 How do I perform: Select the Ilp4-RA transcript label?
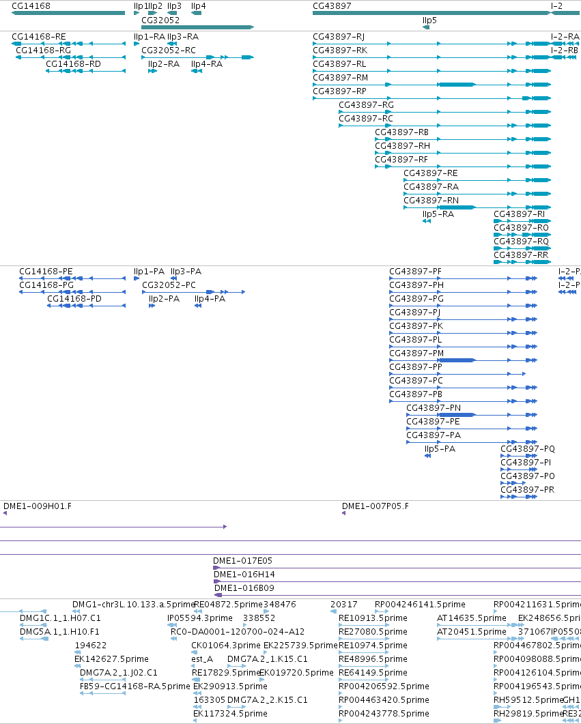point(207,63)
